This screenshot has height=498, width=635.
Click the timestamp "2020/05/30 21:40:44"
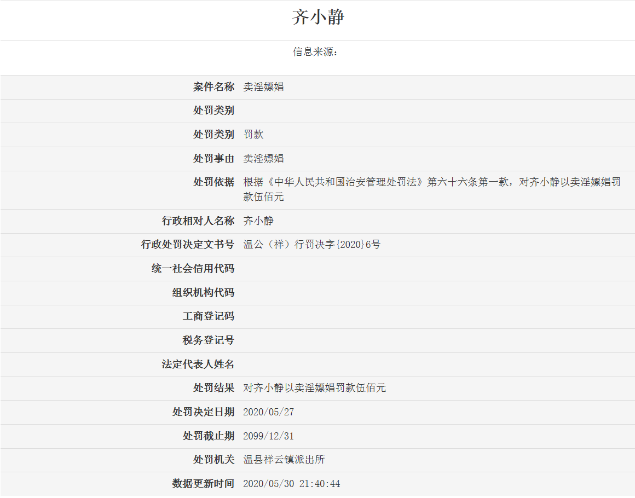291,484
